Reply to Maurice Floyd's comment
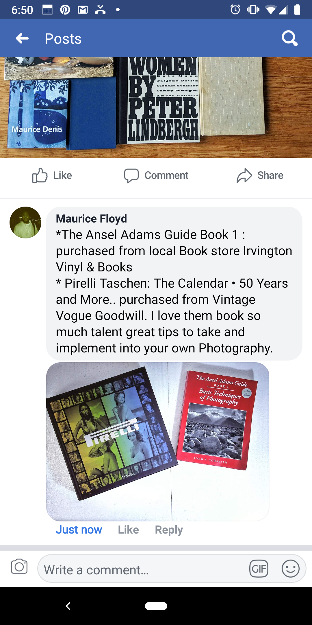The height and width of the screenshot is (625, 312). tap(169, 530)
